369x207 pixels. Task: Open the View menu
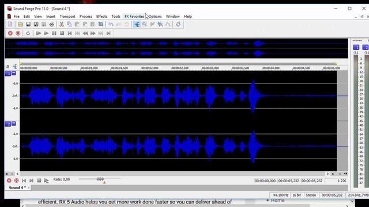[x=38, y=17]
